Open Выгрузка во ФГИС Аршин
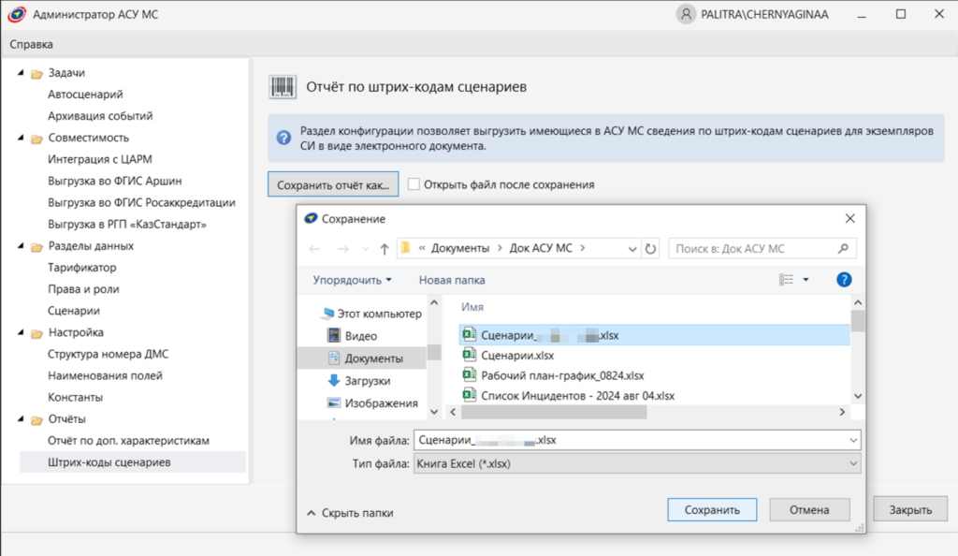 click(115, 181)
